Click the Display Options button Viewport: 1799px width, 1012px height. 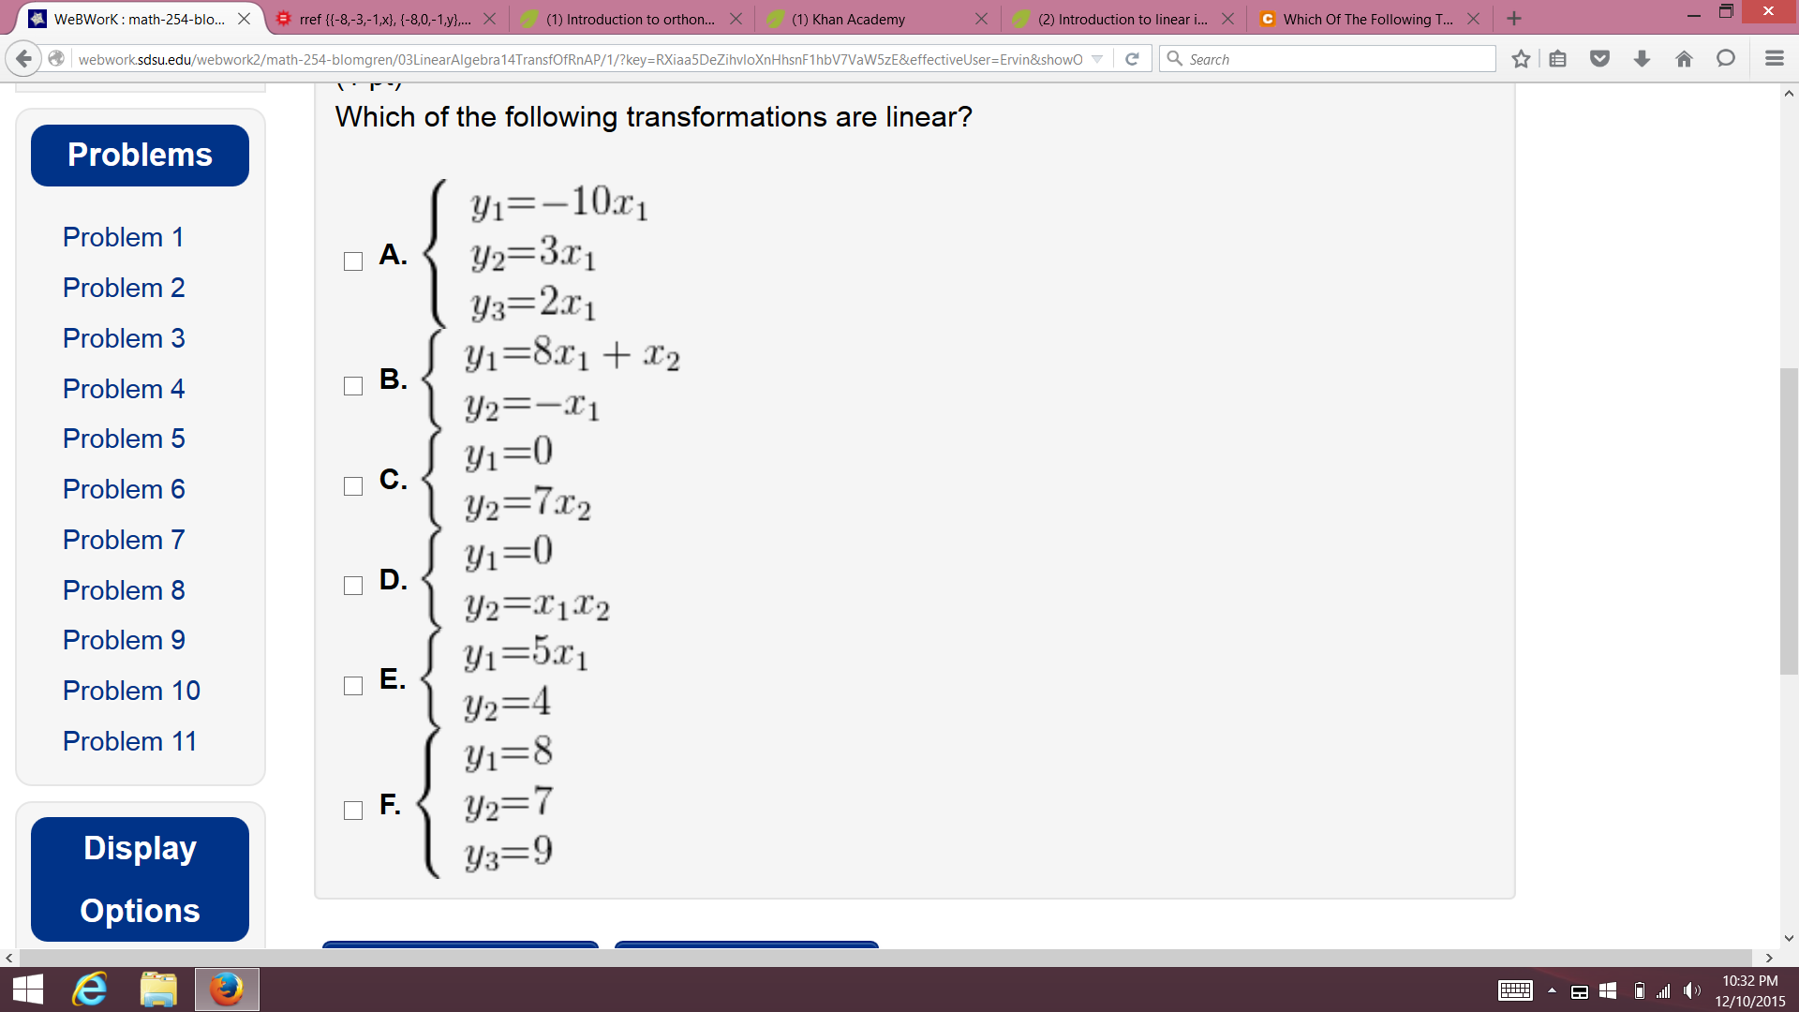[140, 879]
